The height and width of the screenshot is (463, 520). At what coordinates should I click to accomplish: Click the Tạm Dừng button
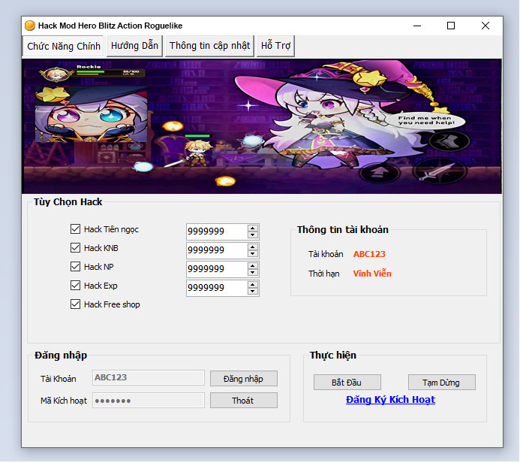(442, 383)
